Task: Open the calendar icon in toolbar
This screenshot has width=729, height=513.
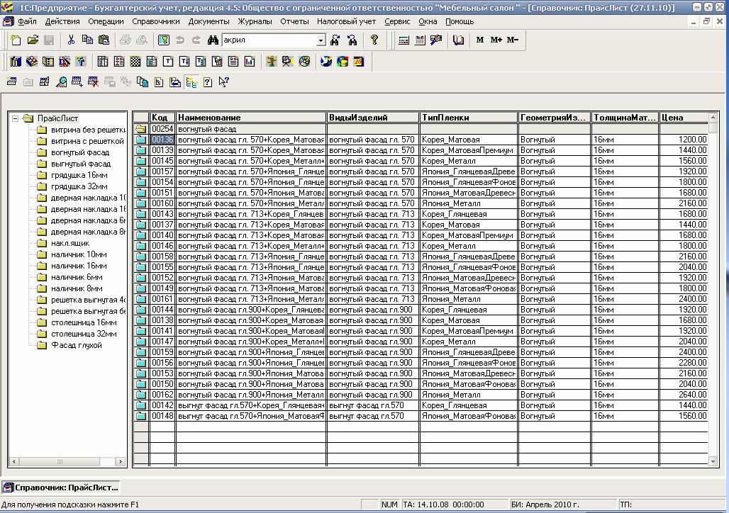Action: [420, 40]
